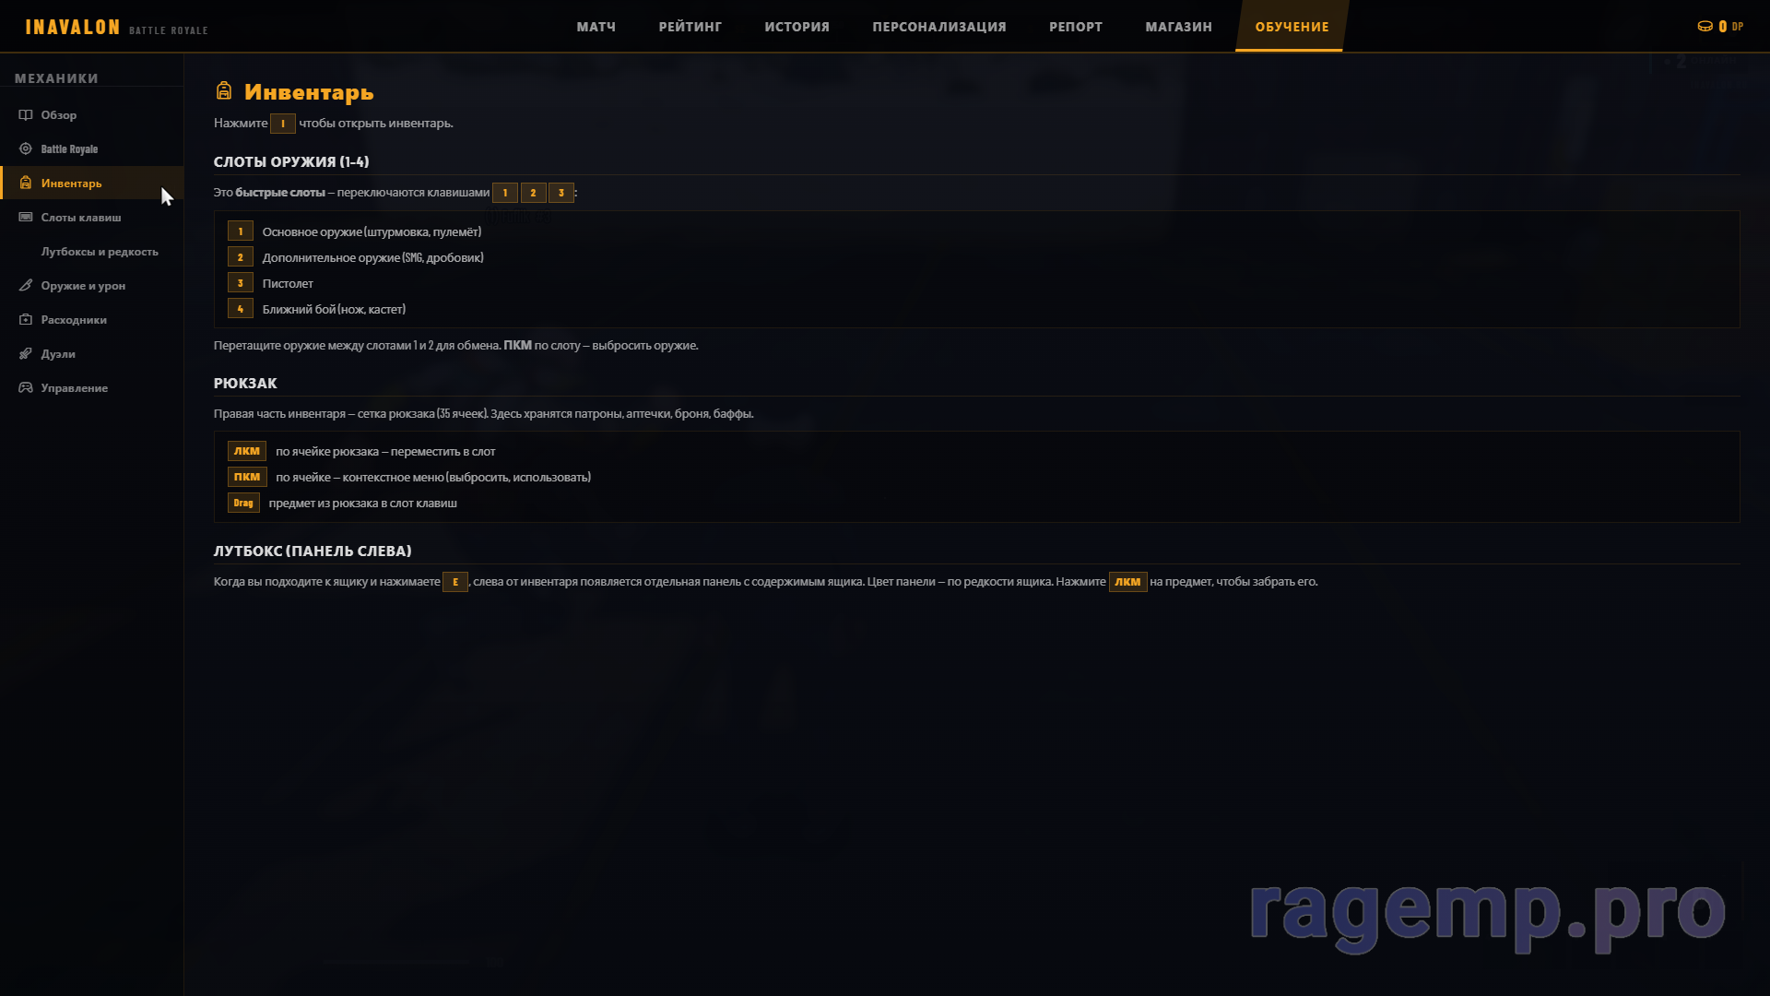Click the weapon icon next to Оружие и урон
This screenshot has width=1770, height=996.
pyautogui.click(x=26, y=286)
